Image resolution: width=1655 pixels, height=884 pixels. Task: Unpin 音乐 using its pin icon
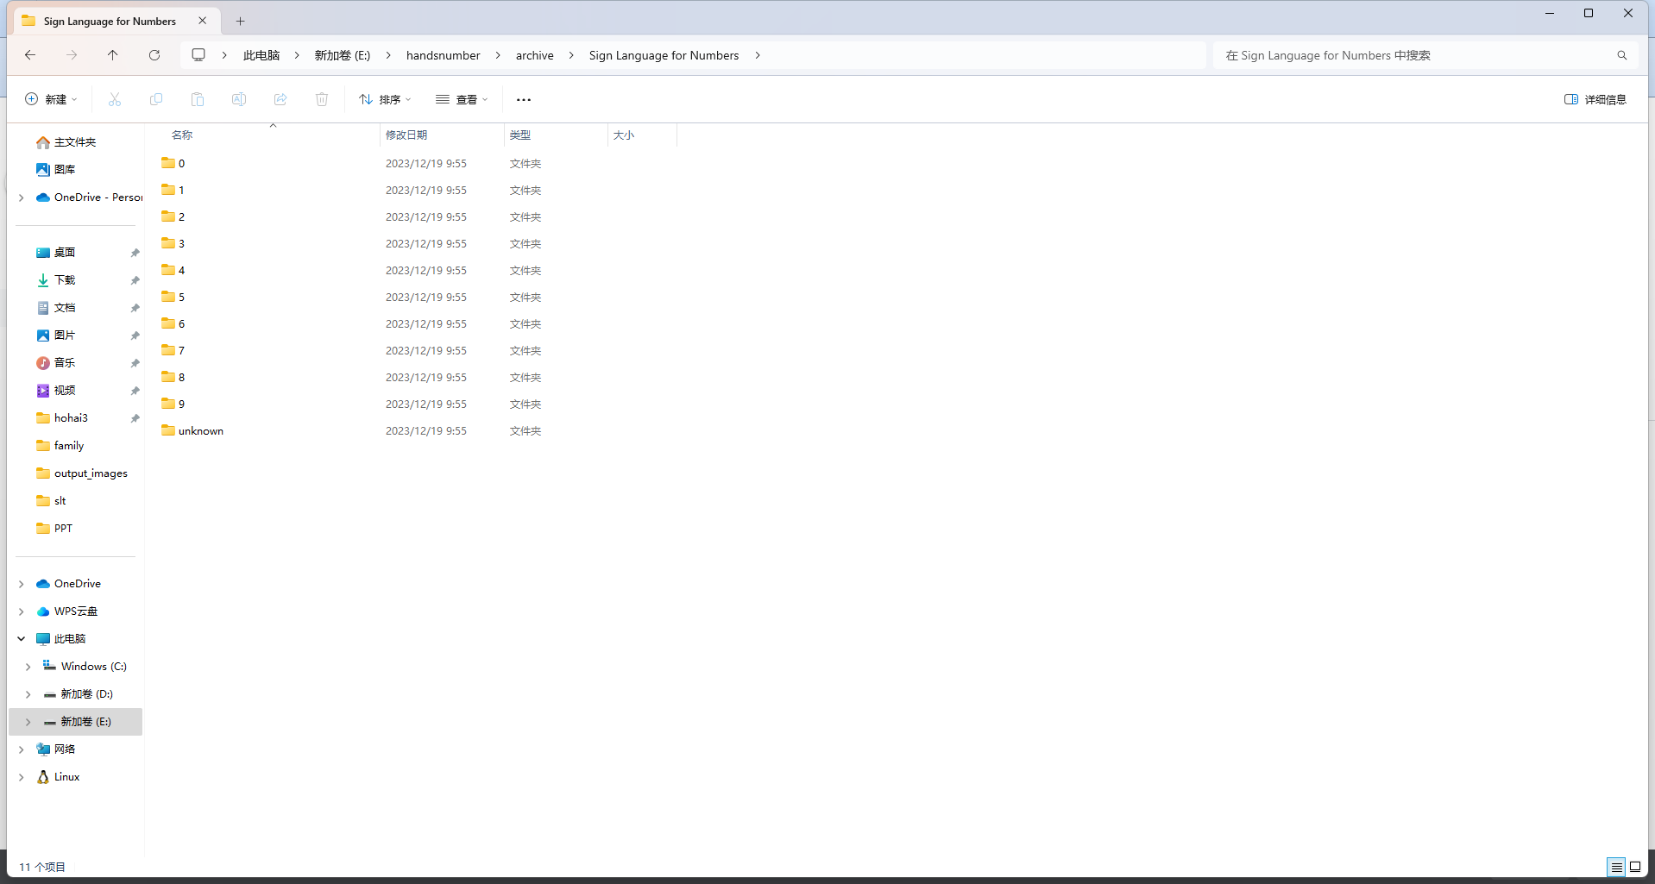tap(135, 363)
